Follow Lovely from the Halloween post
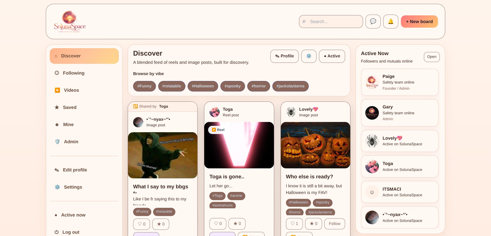Image resolution: width=491 pixels, height=236 pixels. tap(335, 224)
